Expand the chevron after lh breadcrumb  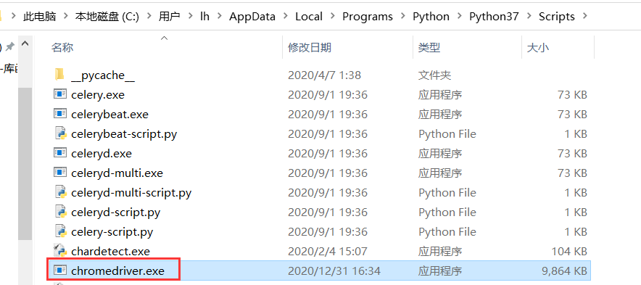pos(220,17)
